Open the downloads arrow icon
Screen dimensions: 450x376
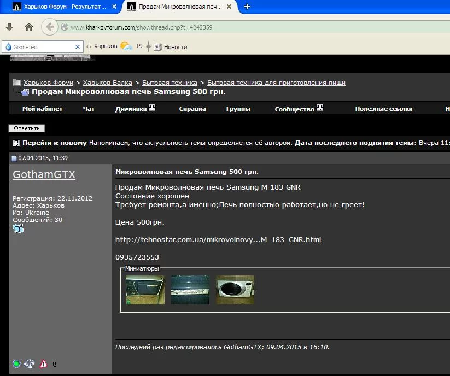[x=9, y=27]
